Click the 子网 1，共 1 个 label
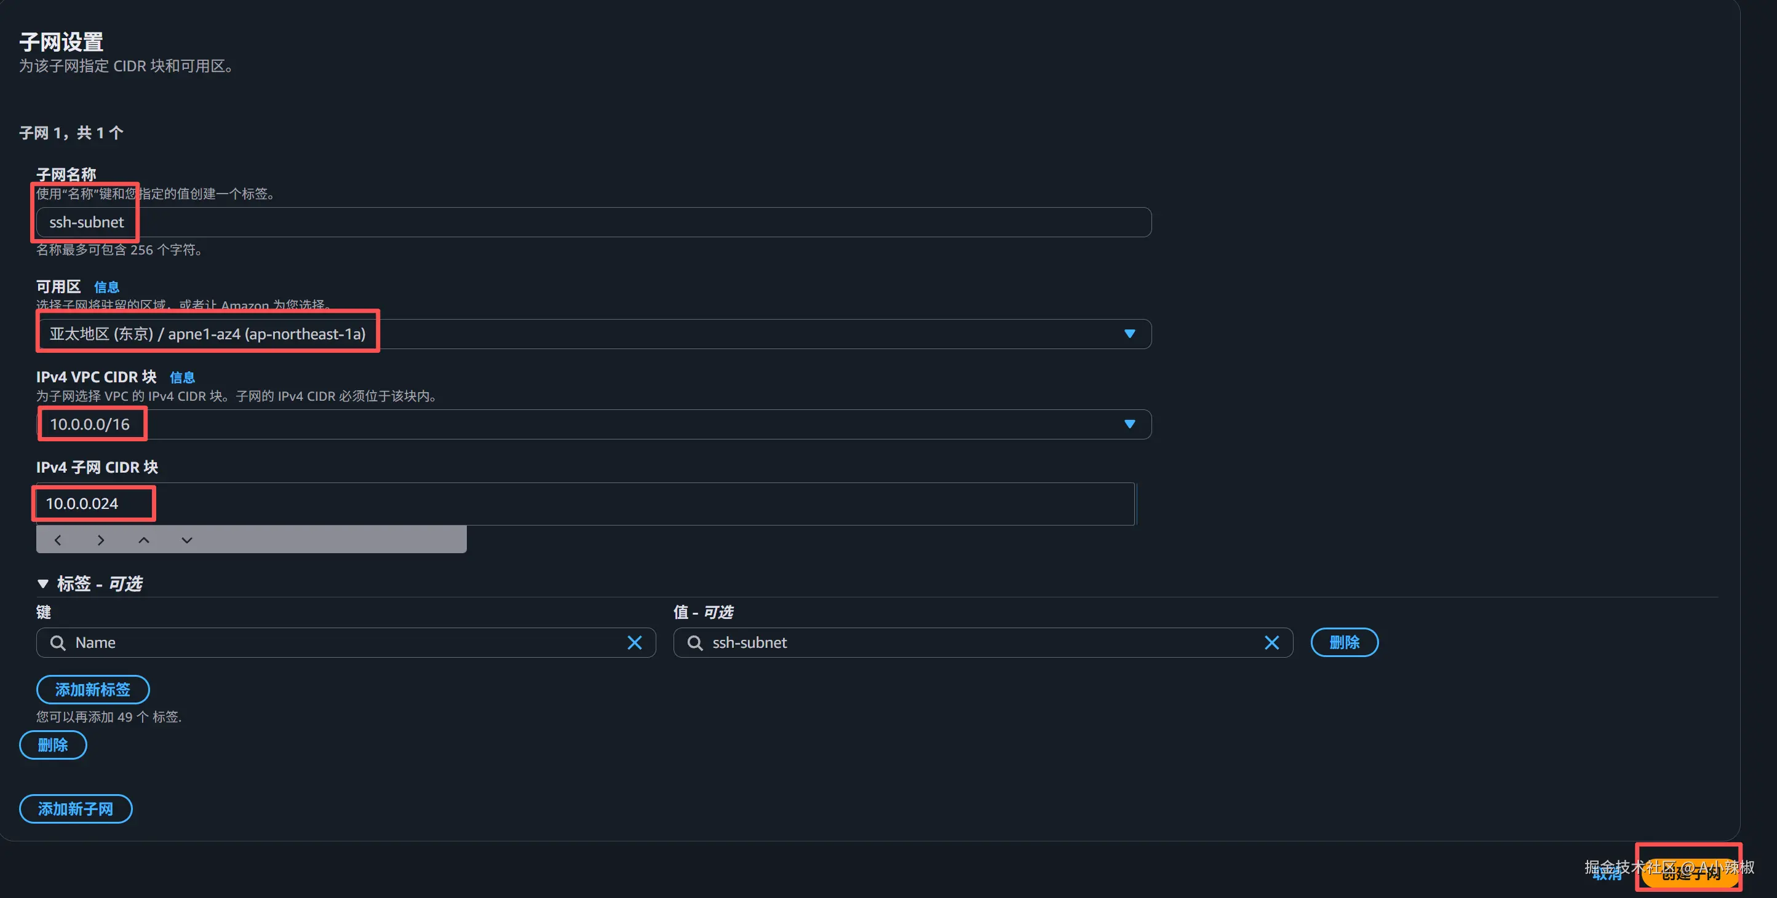Screen dimensions: 1777x898 click(71, 132)
